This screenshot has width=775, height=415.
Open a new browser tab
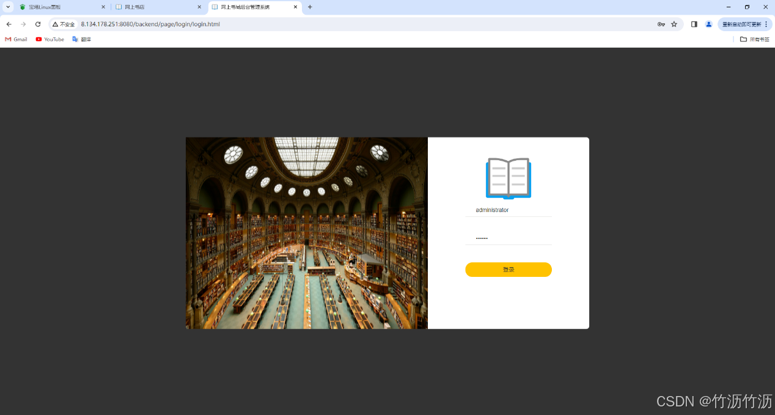click(310, 7)
